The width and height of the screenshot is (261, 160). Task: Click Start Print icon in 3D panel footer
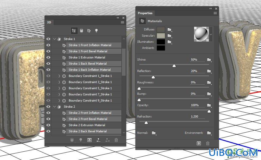99,140
